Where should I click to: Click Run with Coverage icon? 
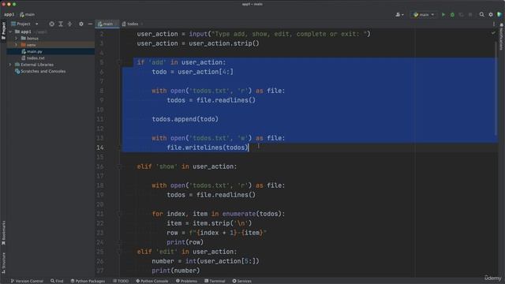[x=461, y=14]
